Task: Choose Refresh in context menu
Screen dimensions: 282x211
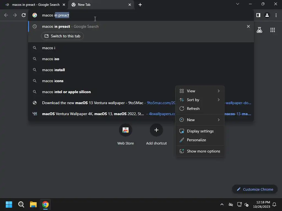Action: coord(200,109)
